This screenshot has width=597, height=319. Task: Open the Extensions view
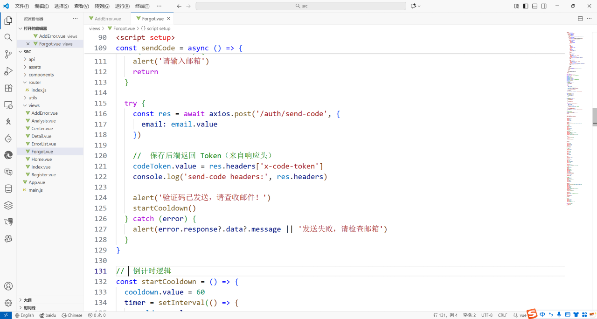point(8,88)
